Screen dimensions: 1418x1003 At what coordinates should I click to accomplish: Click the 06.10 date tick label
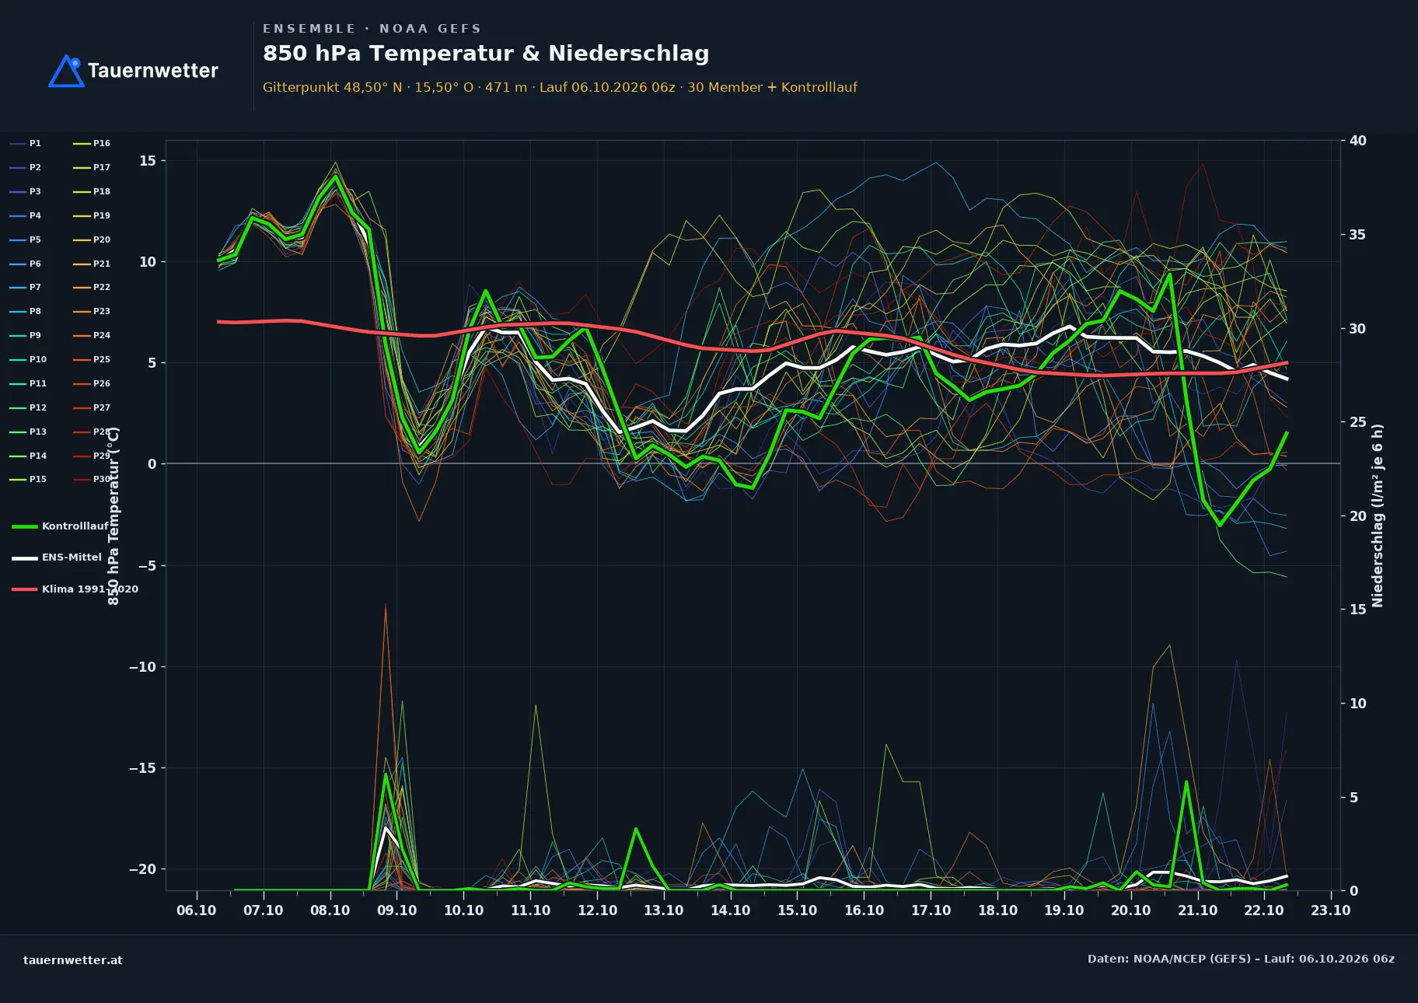tap(197, 910)
